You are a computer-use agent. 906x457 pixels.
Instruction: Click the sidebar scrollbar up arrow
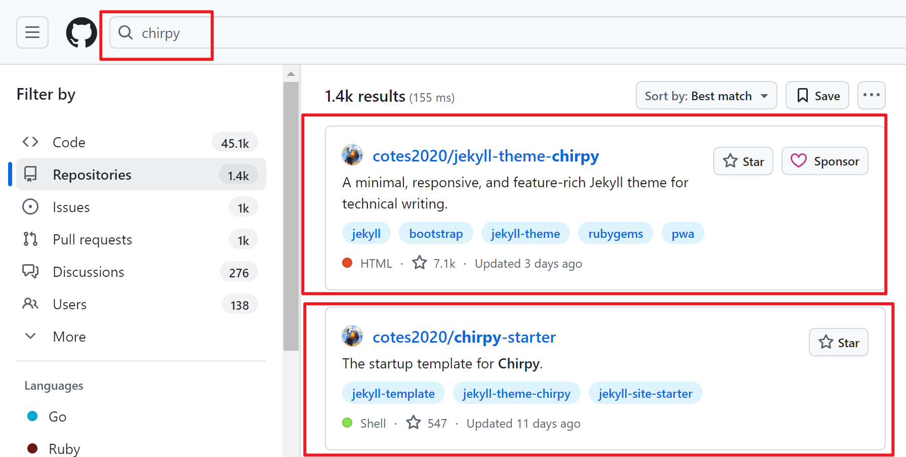coord(291,74)
